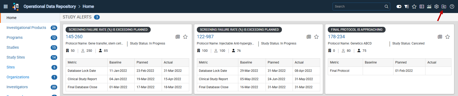Click sites building icon on 178-234 card

[330, 50]
